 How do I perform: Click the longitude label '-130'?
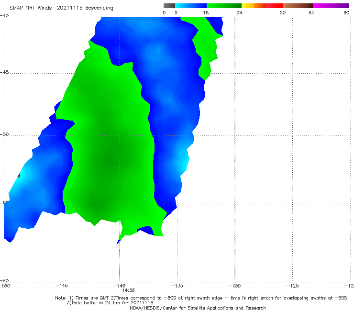(x=234, y=286)
